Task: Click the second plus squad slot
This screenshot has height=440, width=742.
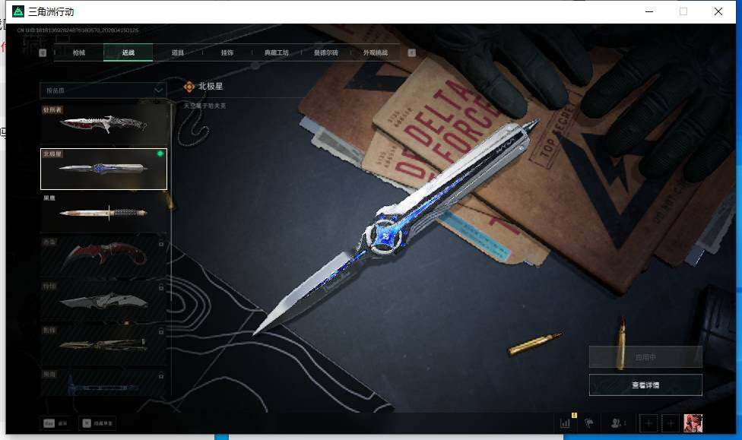Action: pyautogui.click(x=671, y=423)
